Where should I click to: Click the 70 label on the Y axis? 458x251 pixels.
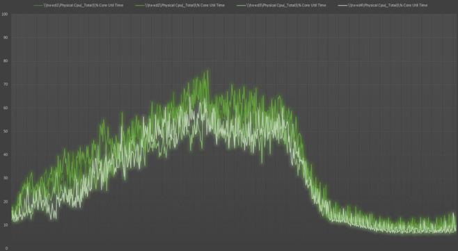(x=6, y=84)
